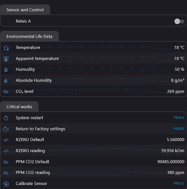This screenshot has width=187, height=189.
Task: Click the PPM CO2 Default icon
Action: point(6,162)
